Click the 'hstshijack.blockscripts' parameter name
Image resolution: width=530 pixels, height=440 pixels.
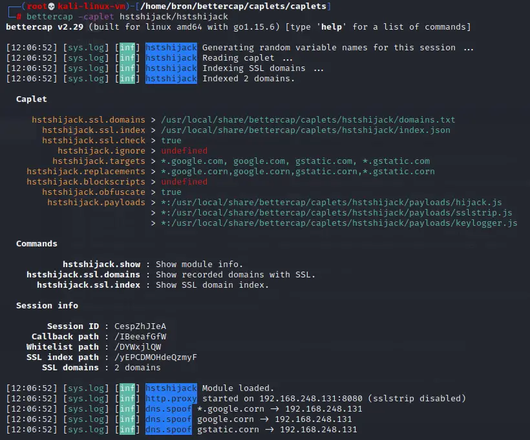pos(86,182)
